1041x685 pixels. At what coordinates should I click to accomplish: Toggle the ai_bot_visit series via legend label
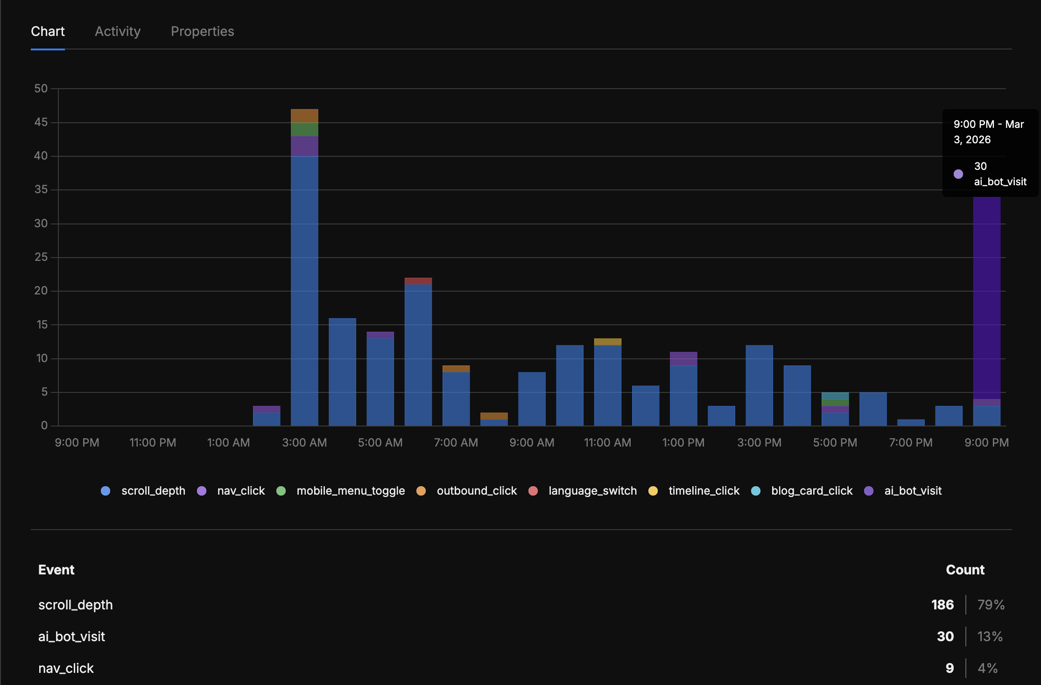[x=913, y=491]
